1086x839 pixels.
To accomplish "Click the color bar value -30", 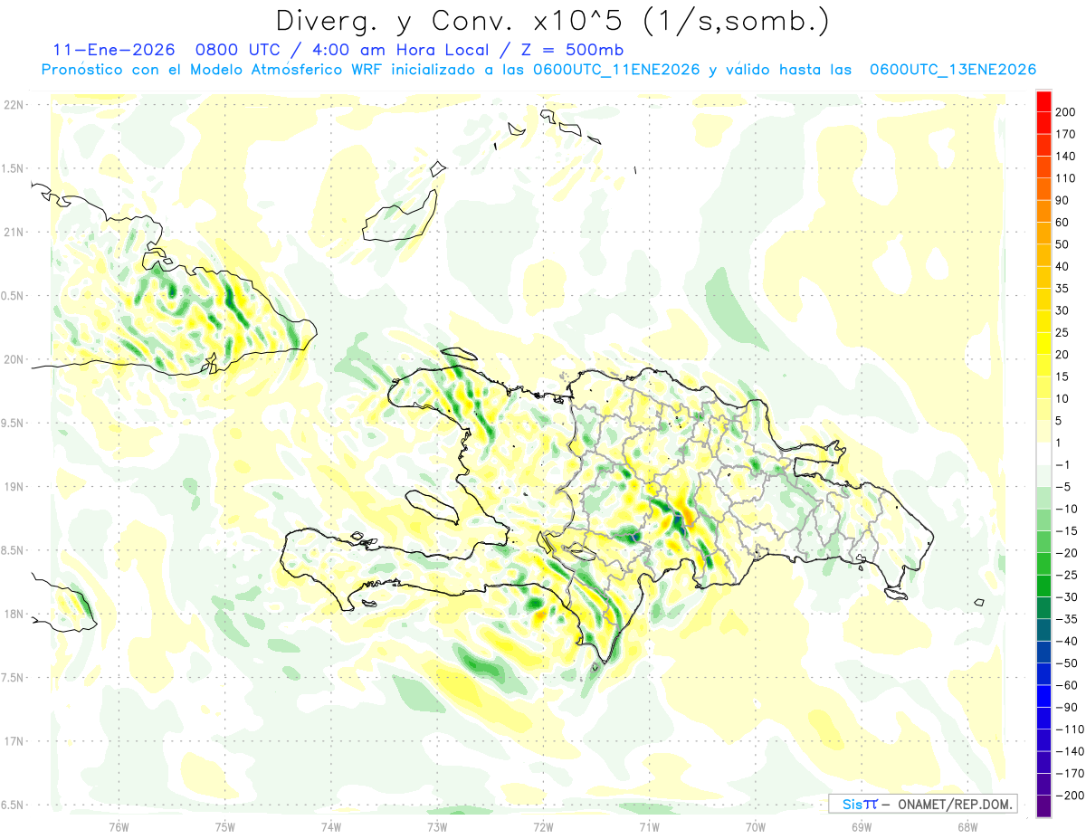I will (1065, 597).
